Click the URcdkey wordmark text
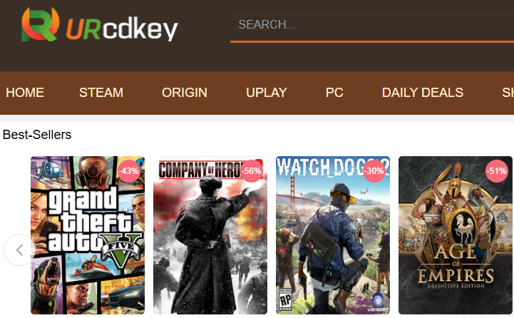The width and height of the screenshot is (514, 318). pos(122,29)
